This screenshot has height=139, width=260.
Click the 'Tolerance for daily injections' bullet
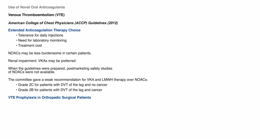pos(40,35)
